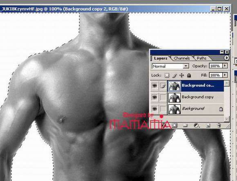The height and width of the screenshot is (181, 237).
Task: Click the new adjustment layer icon
Action: pyautogui.click(x=196, y=125)
